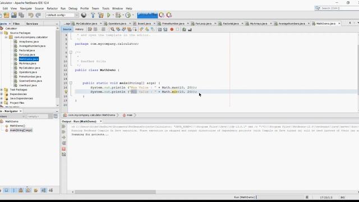Image resolution: width=359 pixels, height=202 pixels.
Task: Switch to the Files panel tab
Action: point(16,24)
